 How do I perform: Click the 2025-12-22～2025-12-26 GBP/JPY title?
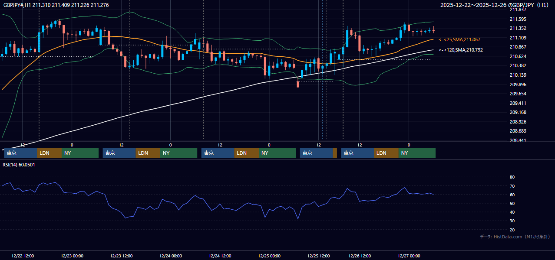click(x=495, y=5)
